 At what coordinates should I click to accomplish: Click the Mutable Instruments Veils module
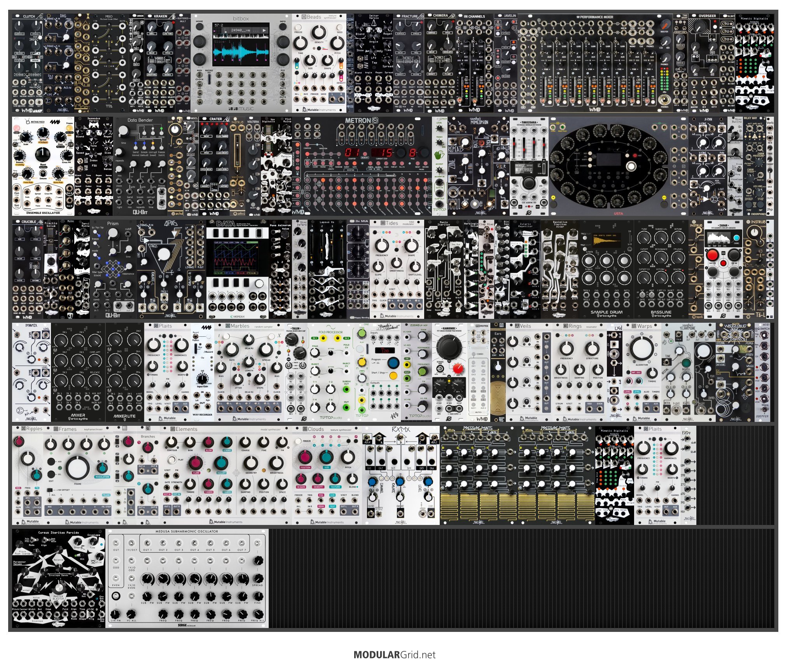(x=529, y=372)
